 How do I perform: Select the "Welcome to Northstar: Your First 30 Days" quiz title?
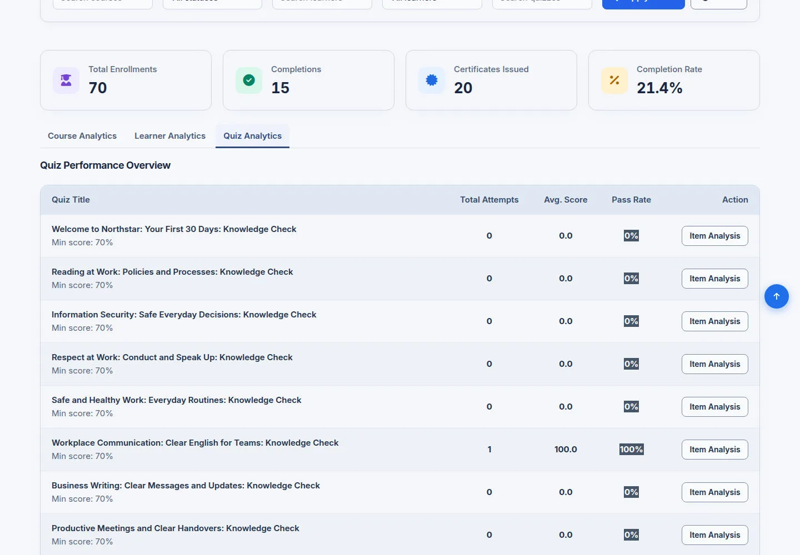tap(174, 229)
